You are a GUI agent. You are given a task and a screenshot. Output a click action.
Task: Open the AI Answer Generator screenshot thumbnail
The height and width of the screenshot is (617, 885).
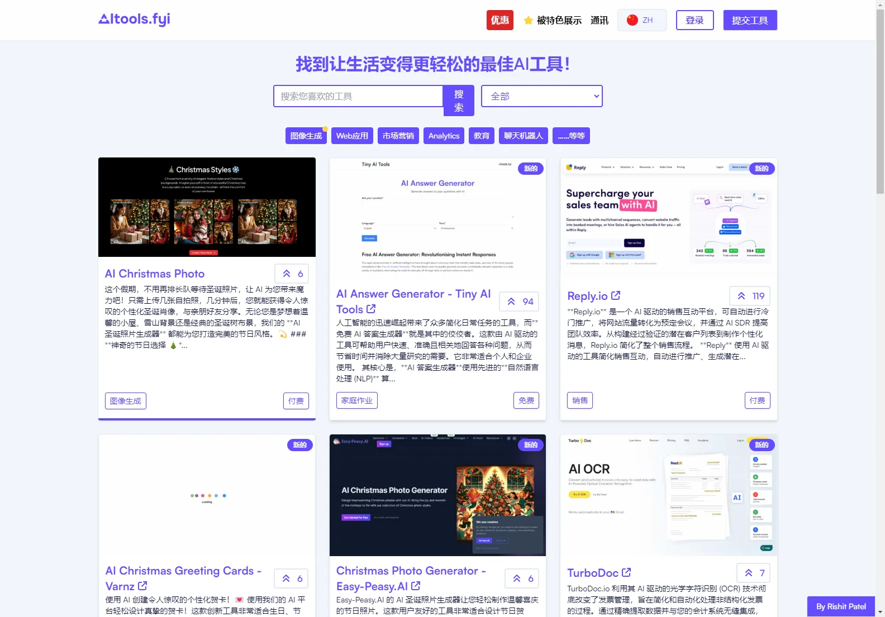pos(437,218)
